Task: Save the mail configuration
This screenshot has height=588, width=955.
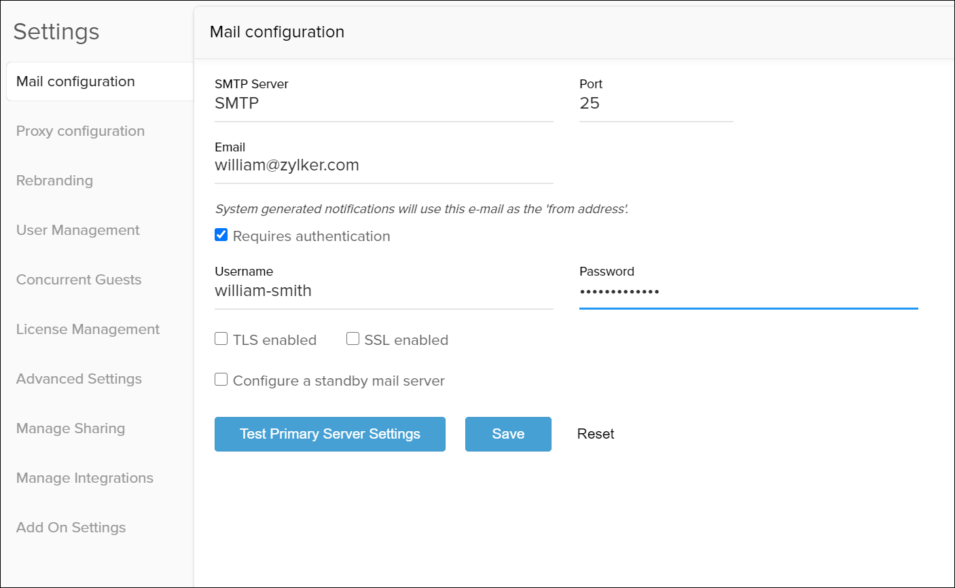Action: tap(508, 434)
